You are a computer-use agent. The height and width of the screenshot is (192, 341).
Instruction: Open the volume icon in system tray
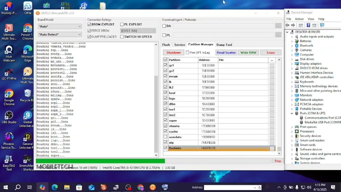click(x=309, y=187)
